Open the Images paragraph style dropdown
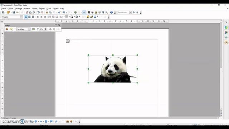 coord(21,17)
